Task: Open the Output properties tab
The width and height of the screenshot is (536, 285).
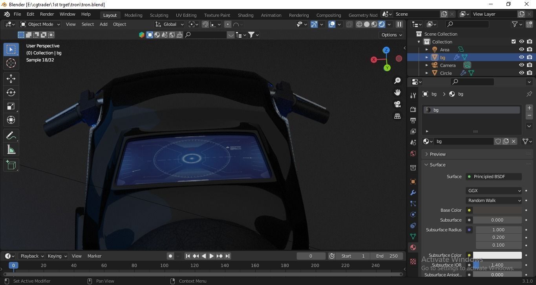Action: point(413,120)
